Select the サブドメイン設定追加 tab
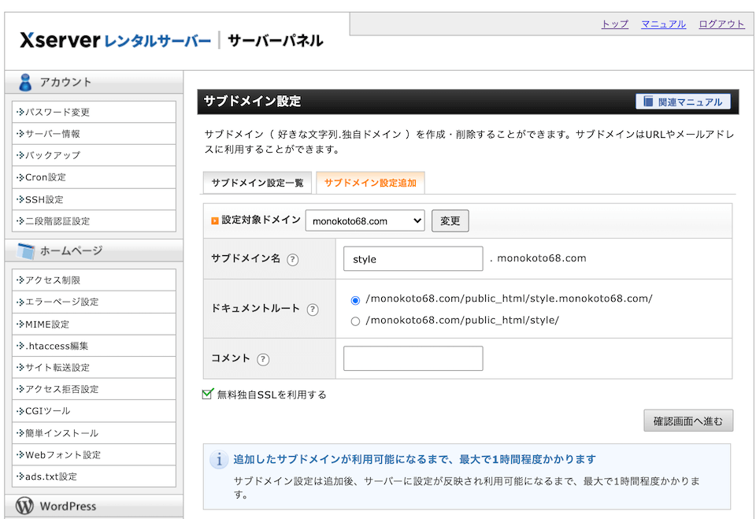756x519 pixels. coord(370,182)
